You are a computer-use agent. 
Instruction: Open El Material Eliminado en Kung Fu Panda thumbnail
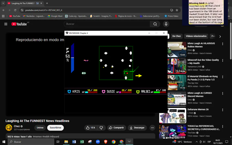pyautogui.click(x=177, y=82)
